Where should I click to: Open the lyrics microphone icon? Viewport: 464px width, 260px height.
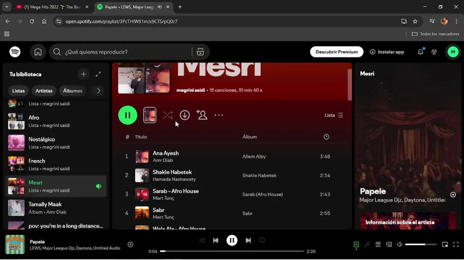click(x=367, y=244)
